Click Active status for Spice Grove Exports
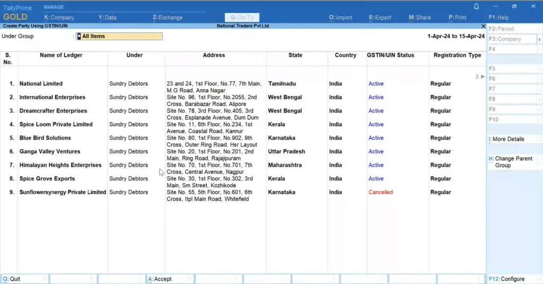This screenshot has width=543, height=284. tap(376, 179)
